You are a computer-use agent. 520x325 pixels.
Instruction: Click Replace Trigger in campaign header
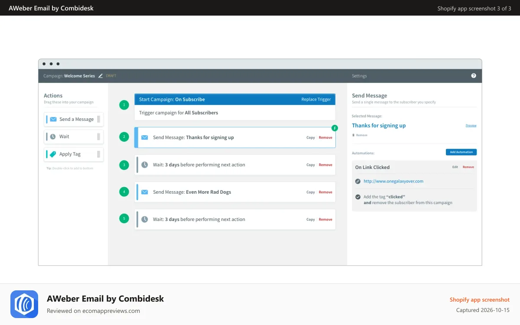316,99
